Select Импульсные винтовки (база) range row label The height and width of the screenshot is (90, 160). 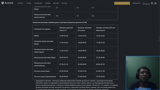point(45,57)
